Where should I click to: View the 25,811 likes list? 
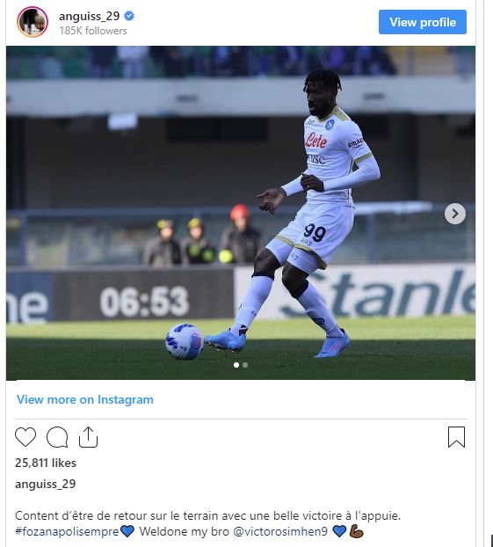tap(46, 463)
